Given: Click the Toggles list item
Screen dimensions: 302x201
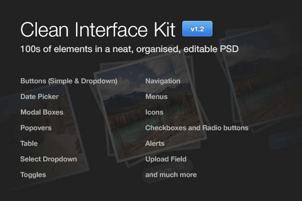Looking at the screenshot, I should click(x=33, y=175).
